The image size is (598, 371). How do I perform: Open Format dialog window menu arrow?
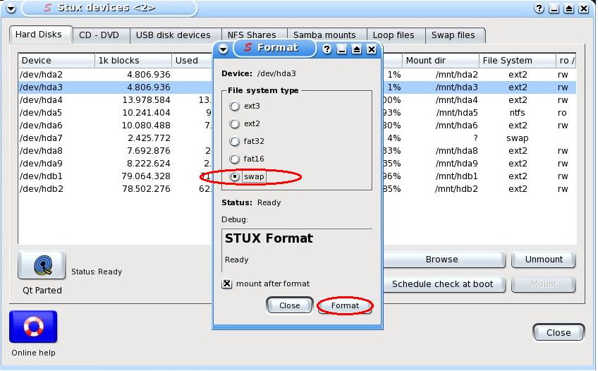(223, 49)
